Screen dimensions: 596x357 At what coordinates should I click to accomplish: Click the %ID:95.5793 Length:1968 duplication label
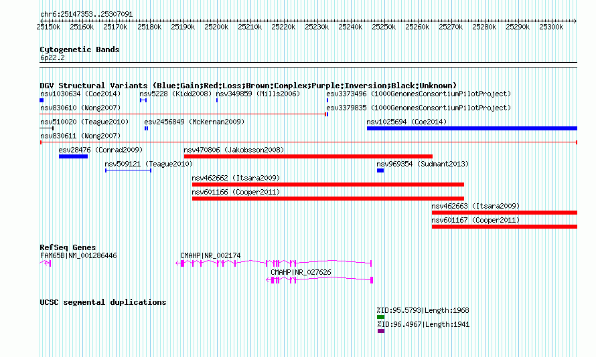(423, 310)
